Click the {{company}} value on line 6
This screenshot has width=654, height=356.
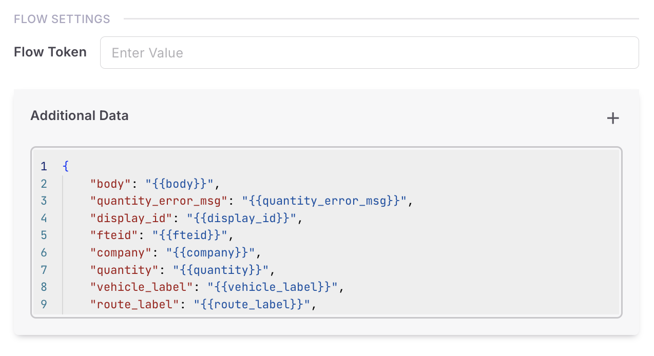coord(210,252)
